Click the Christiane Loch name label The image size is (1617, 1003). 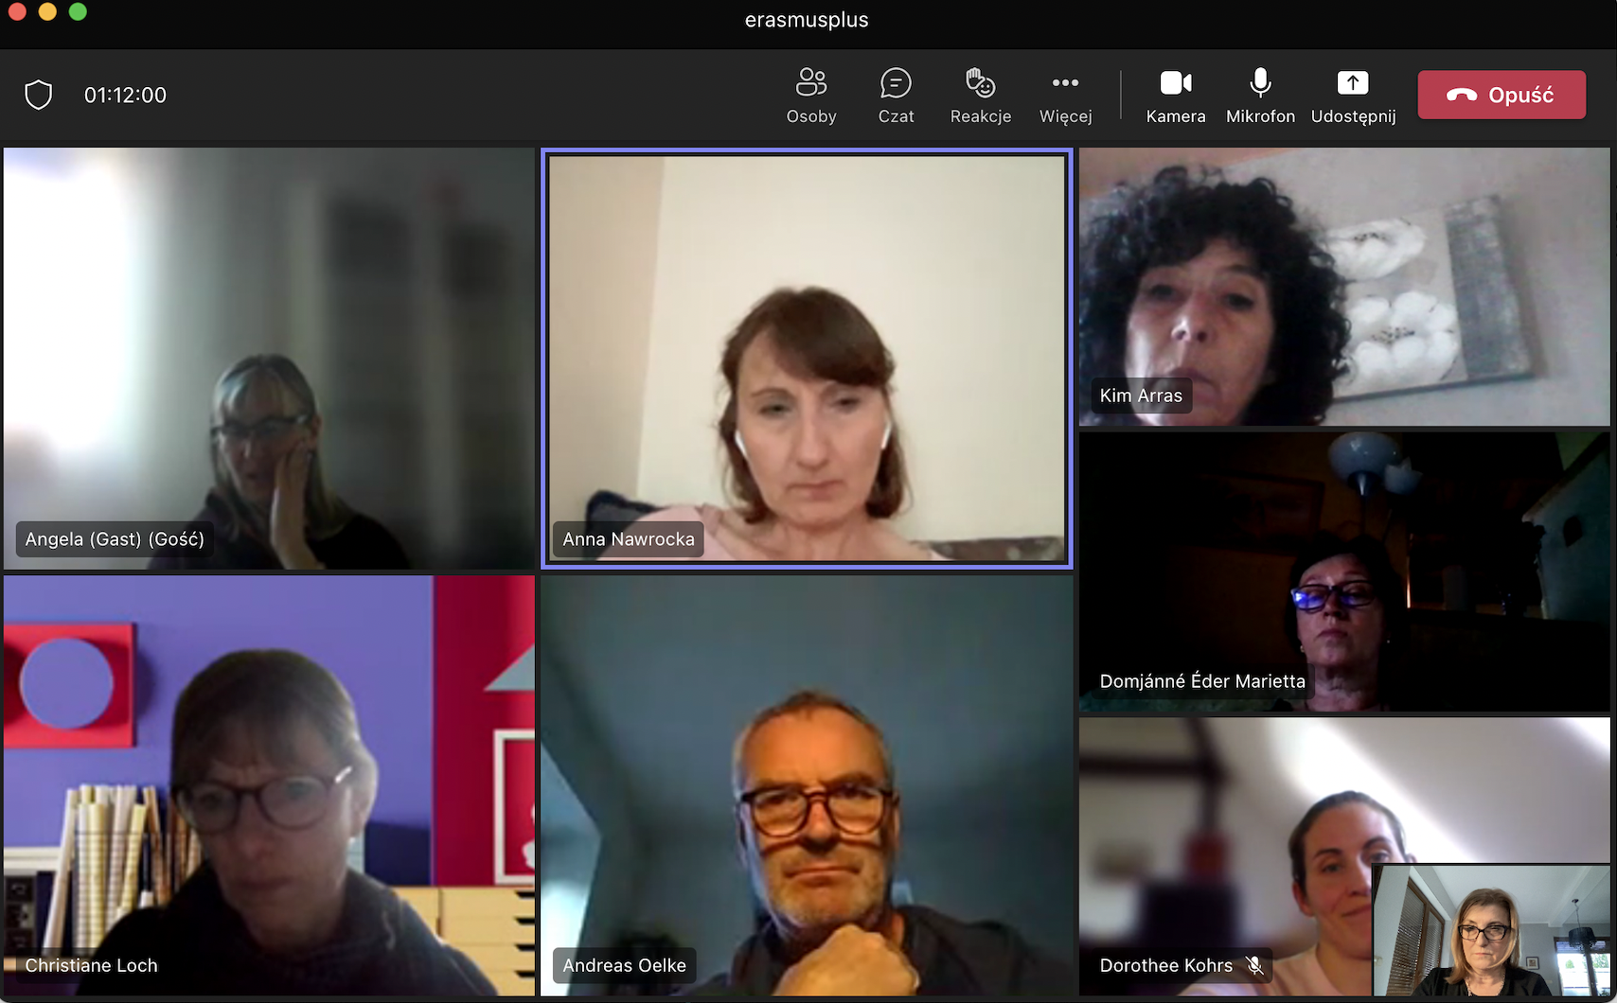[x=91, y=965]
